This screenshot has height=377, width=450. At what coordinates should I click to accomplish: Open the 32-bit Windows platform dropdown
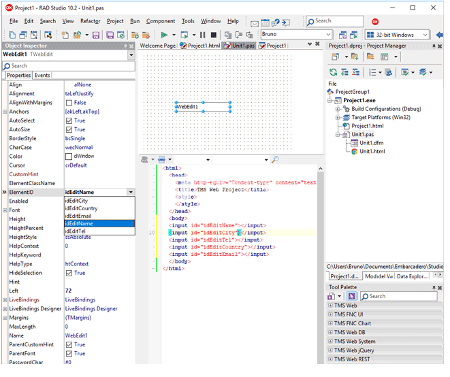[x=425, y=35]
